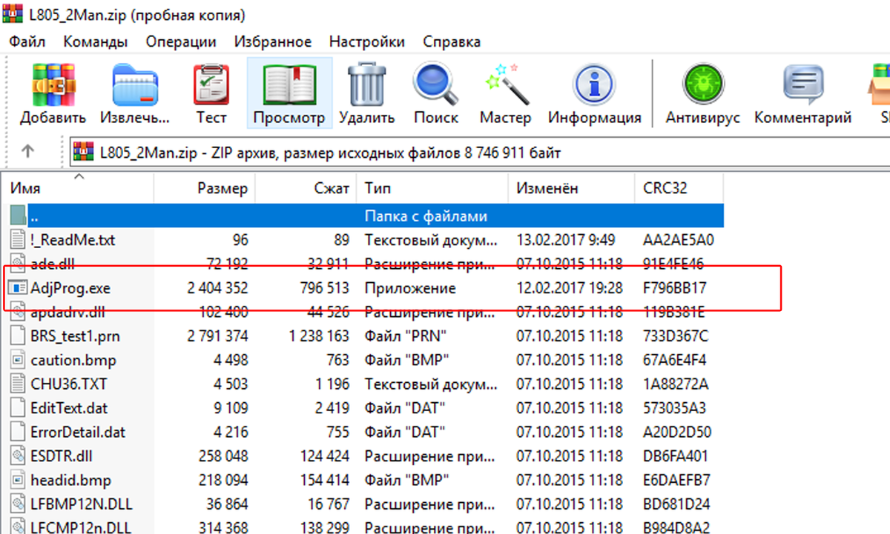
Task: Open the Операции menu
Action: 181,41
